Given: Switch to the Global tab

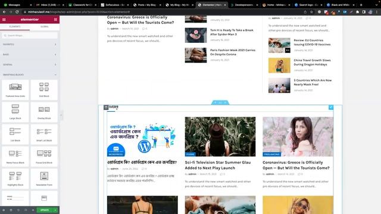Looking at the screenshot, I should click(x=45, y=27).
